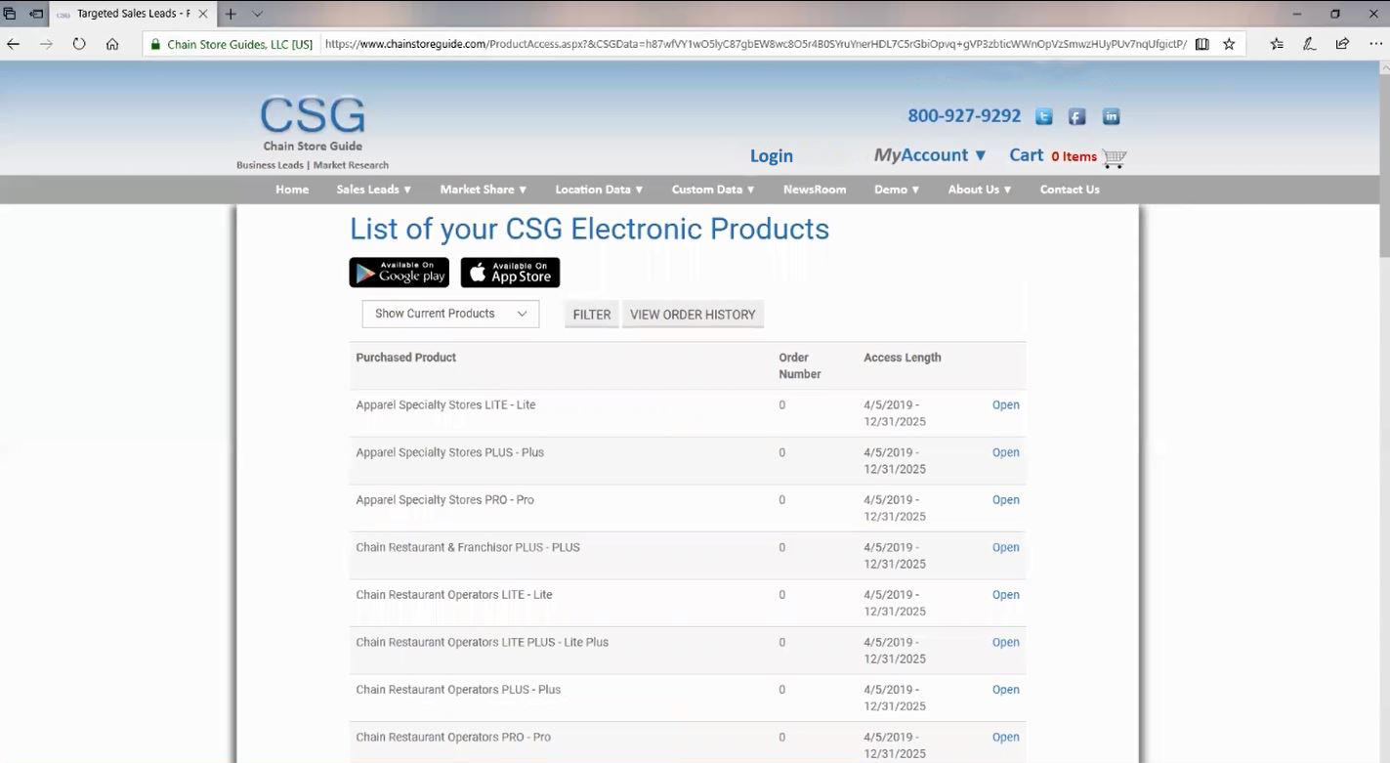
Task: Click the page heading List of your CSG Electronic Products
Action: pos(589,229)
